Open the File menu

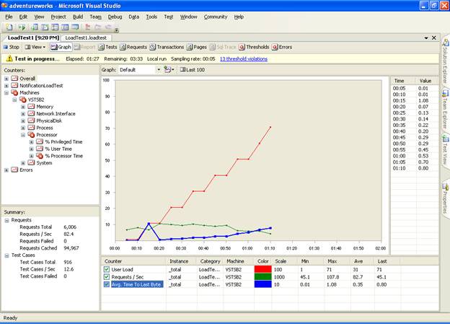(x=9, y=17)
